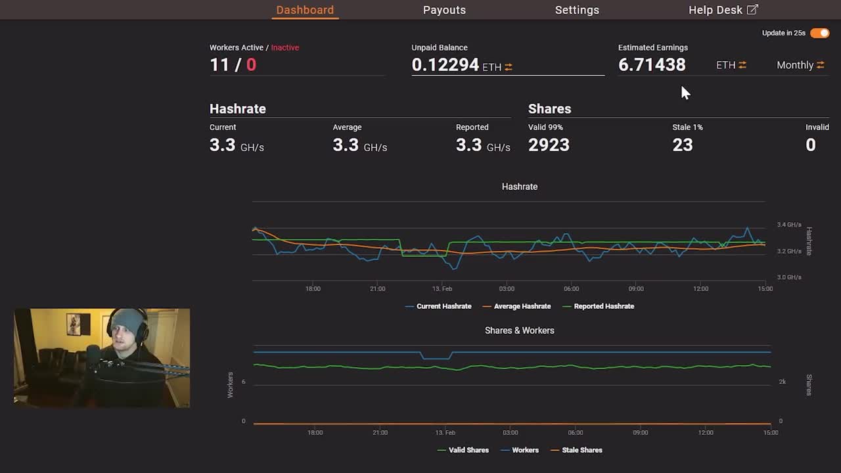Screen dimensions: 841x473
Task: Click the inactive workers count 0
Action: (x=251, y=64)
